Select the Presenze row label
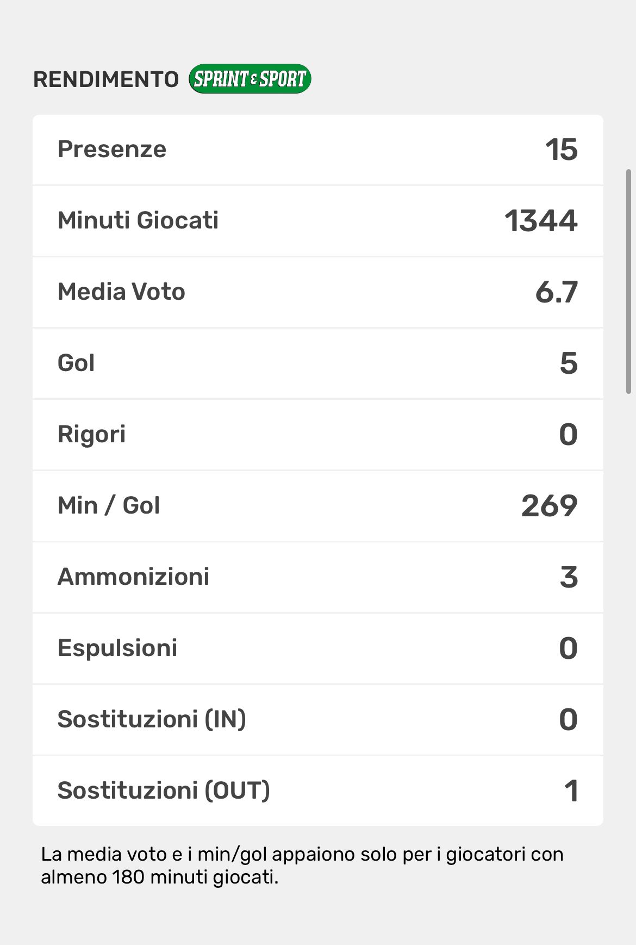Image resolution: width=636 pixels, height=945 pixels. [112, 149]
